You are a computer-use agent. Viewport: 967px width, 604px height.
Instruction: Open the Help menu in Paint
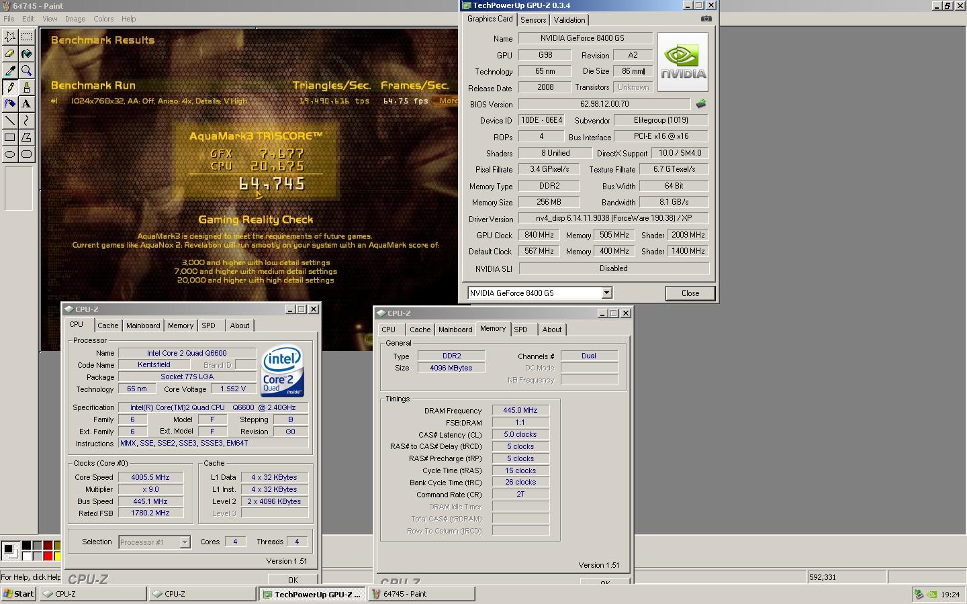tap(128, 19)
